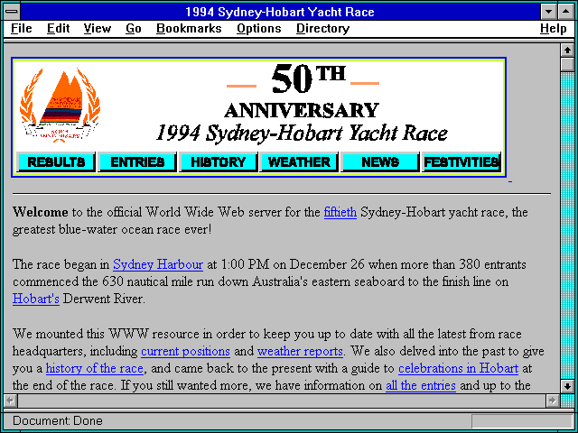Click the vertical scrollbar track below thumb
The image size is (578, 433).
[x=567, y=226]
